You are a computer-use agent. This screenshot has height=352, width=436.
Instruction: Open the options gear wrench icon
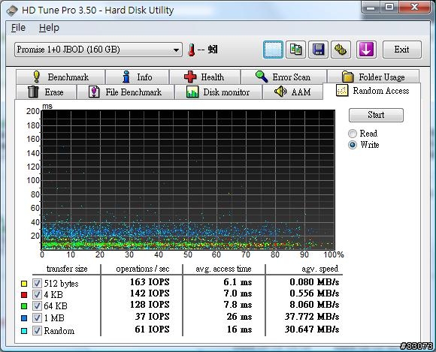pos(341,50)
